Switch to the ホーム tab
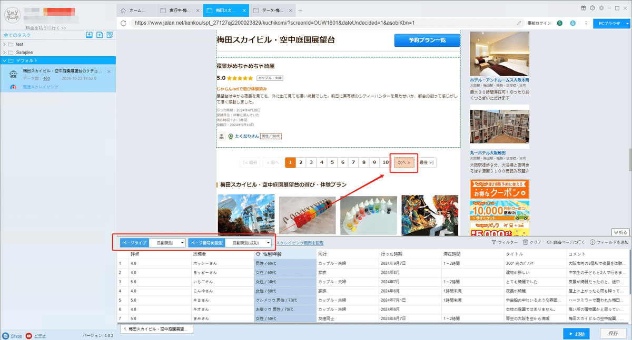632x340 pixels. point(136,11)
